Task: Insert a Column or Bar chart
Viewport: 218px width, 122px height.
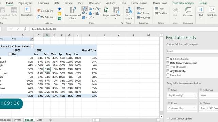Action: pyautogui.click(x=84, y=9)
